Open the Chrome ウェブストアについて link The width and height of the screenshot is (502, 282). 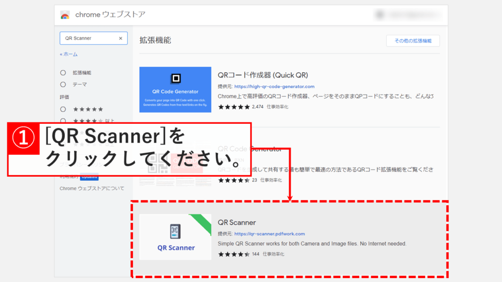click(92, 188)
